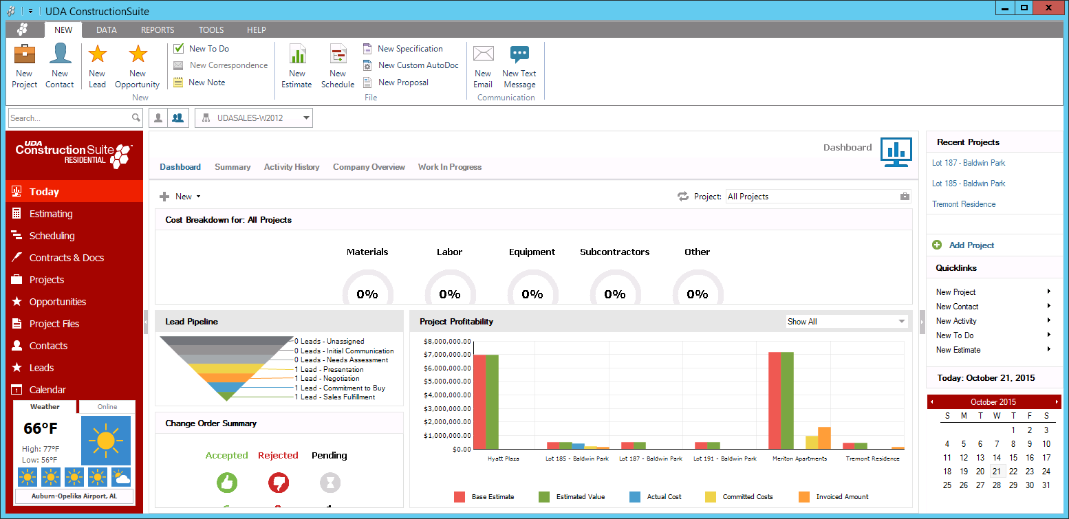Expand the New Activity quicklink arrow
The image size is (1069, 519).
click(1049, 320)
